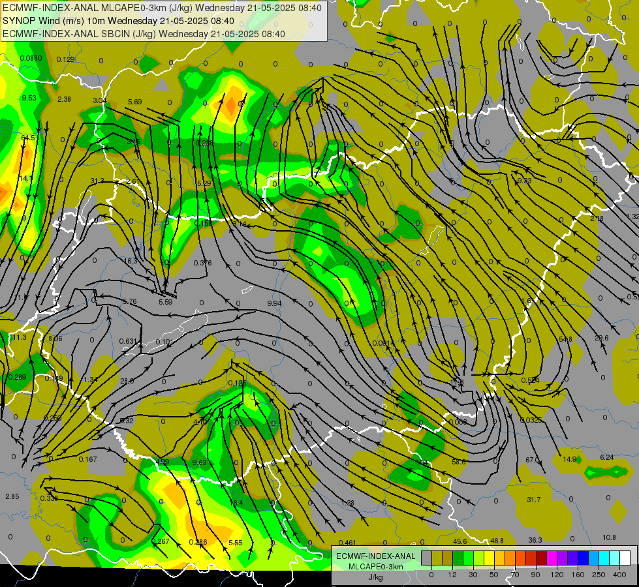Click the map value '45.6'

460,541
